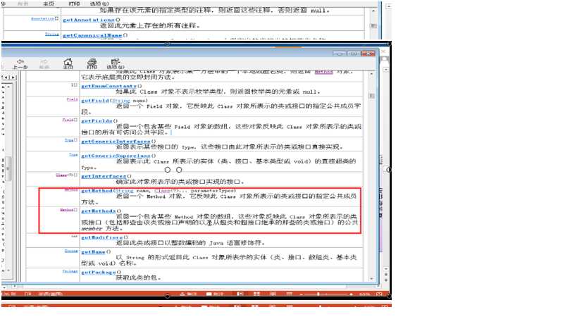Open the getEnumConstants method link

(108, 86)
